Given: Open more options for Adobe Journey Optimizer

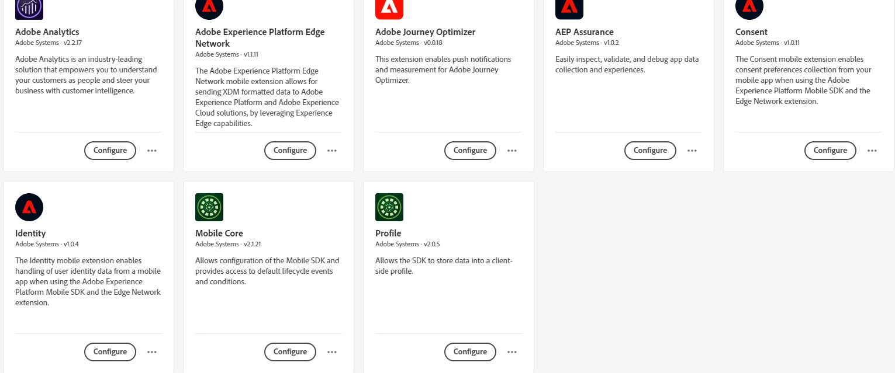Looking at the screenshot, I should [512, 151].
